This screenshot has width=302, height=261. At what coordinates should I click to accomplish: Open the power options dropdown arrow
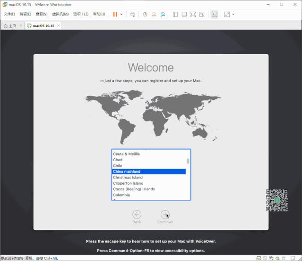(x=121, y=14)
